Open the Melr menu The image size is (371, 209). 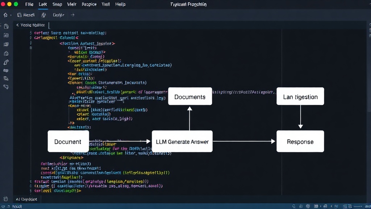click(x=72, y=4)
